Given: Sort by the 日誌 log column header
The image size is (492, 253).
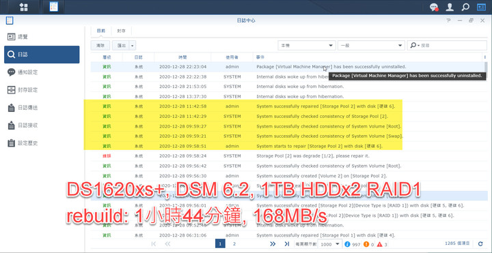Looking at the screenshot, I should [x=138, y=57].
